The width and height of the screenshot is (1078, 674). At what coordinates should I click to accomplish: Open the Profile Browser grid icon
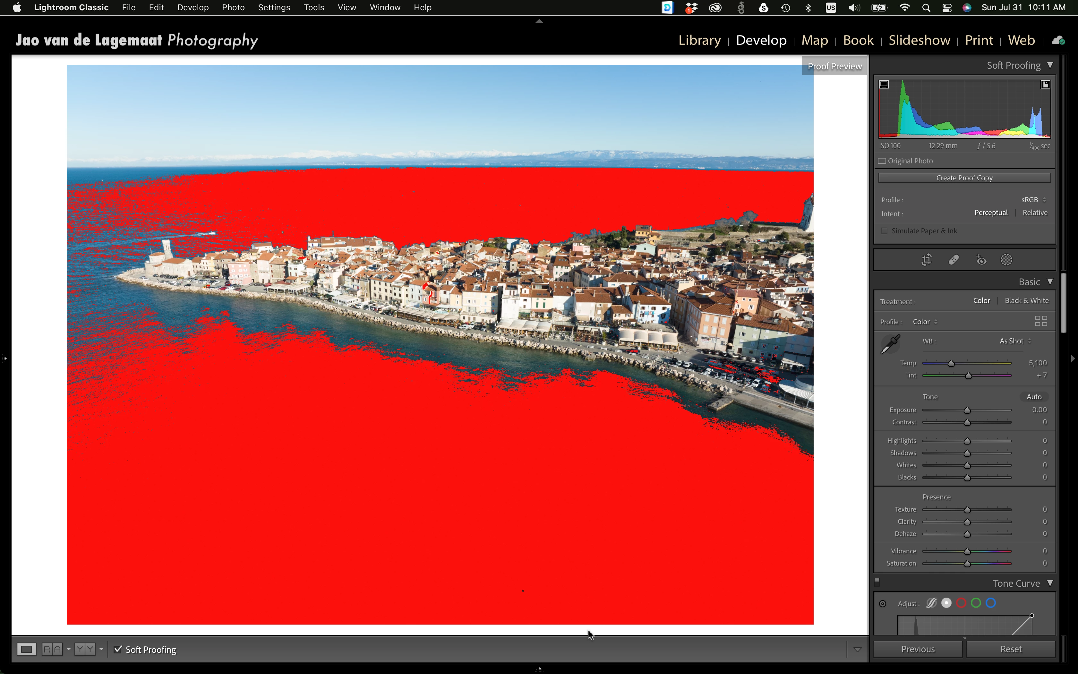(1040, 321)
